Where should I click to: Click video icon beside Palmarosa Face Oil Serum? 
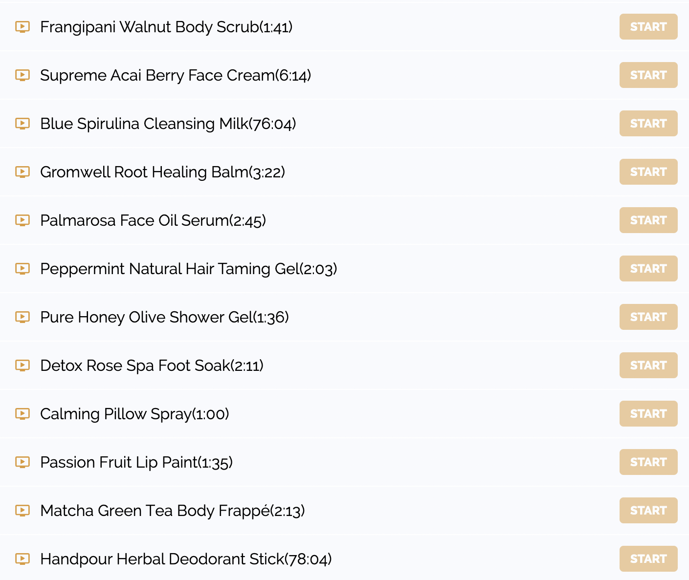[22, 220]
